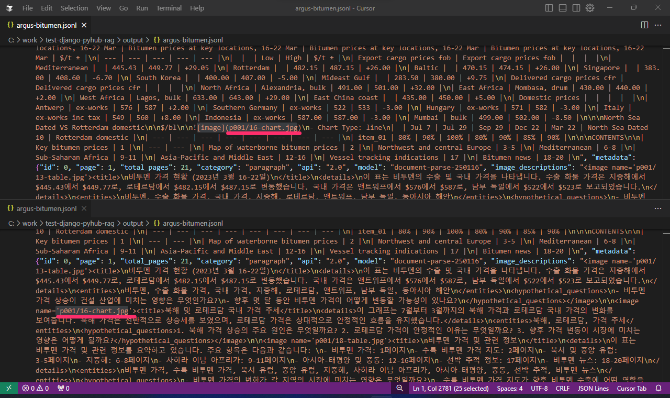Image resolution: width=670 pixels, height=398 pixels.
Task: Click the zoom magnifier icon in status bar
Action: tap(400, 388)
